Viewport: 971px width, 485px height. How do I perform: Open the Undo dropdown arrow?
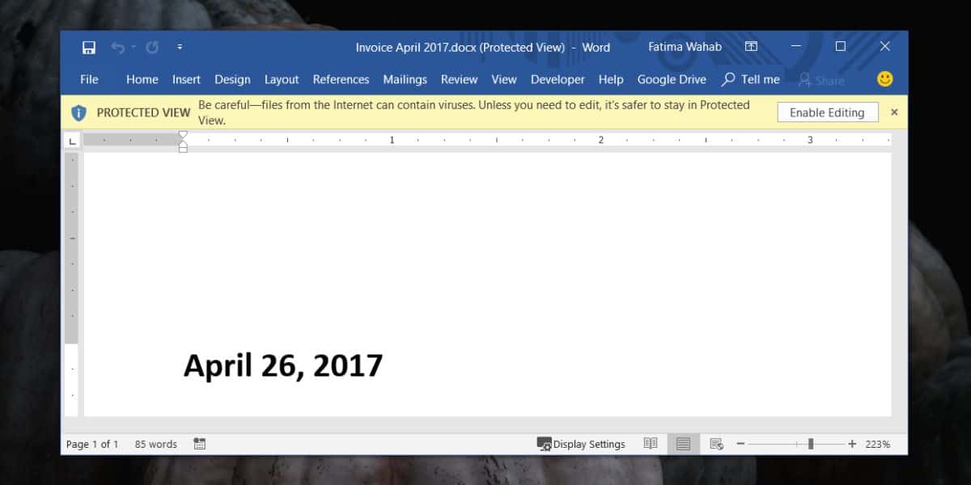pyautogui.click(x=133, y=46)
